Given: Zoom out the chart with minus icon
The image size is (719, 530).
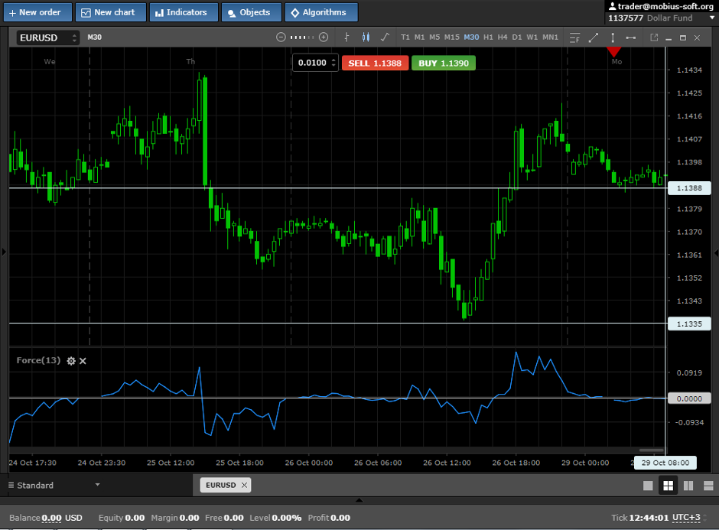Looking at the screenshot, I should tap(281, 37).
